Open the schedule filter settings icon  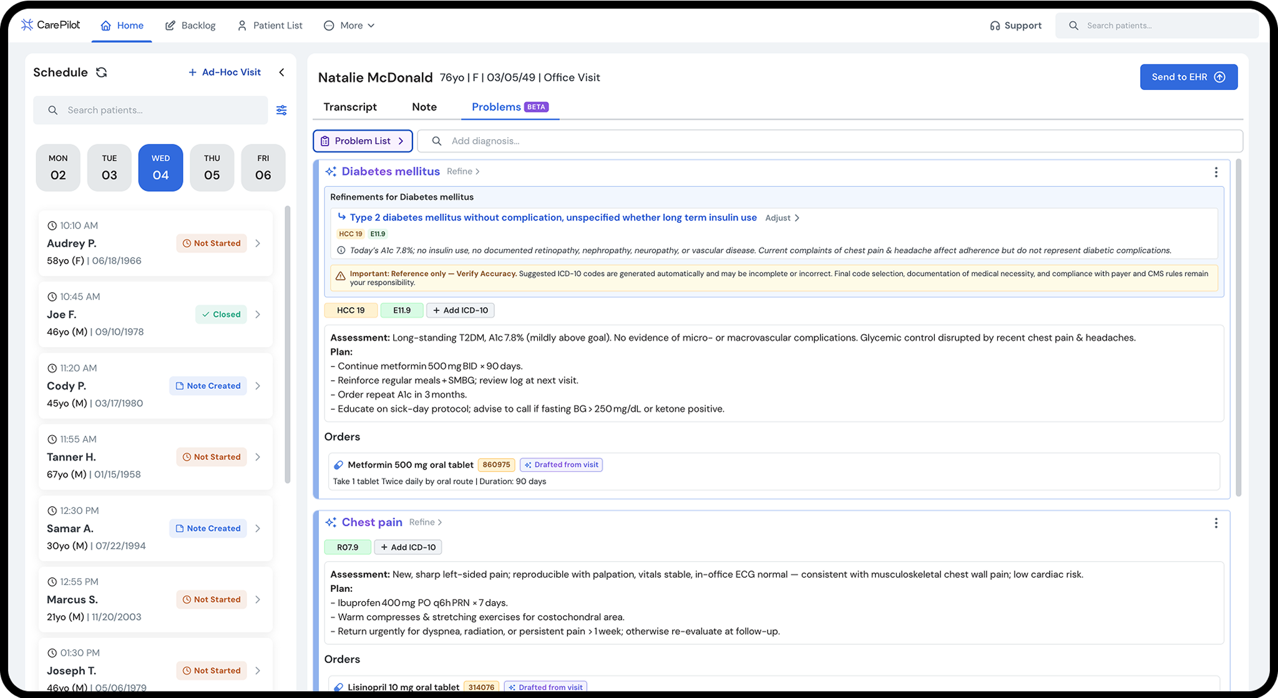click(x=281, y=111)
